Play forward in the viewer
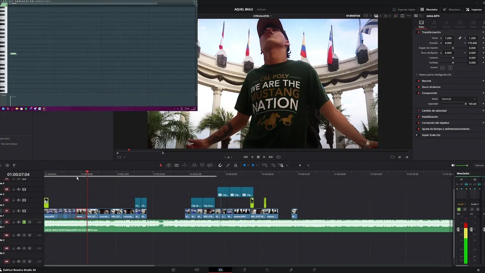The height and width of the screenshot is (273, 485). point(264,157)
